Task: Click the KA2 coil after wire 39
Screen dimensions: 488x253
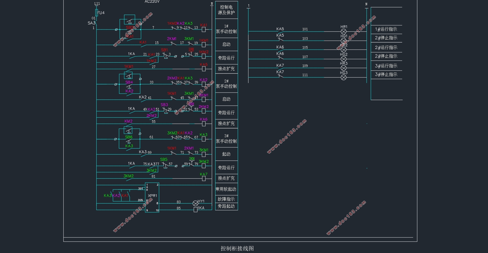Action: pos(204,84)
